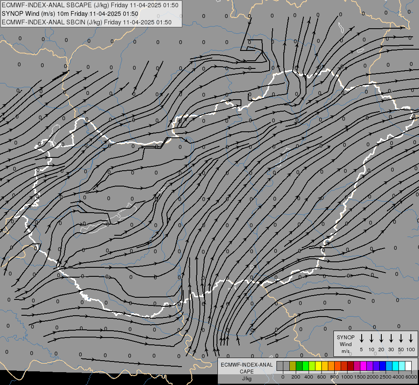The width and height of the screenshot is (419, 385).
Task: Click the 30 m/s wind arrow in legend
Action: coord(391,338)
